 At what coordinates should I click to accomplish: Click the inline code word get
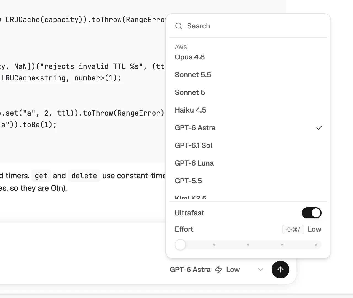point(41,176)
